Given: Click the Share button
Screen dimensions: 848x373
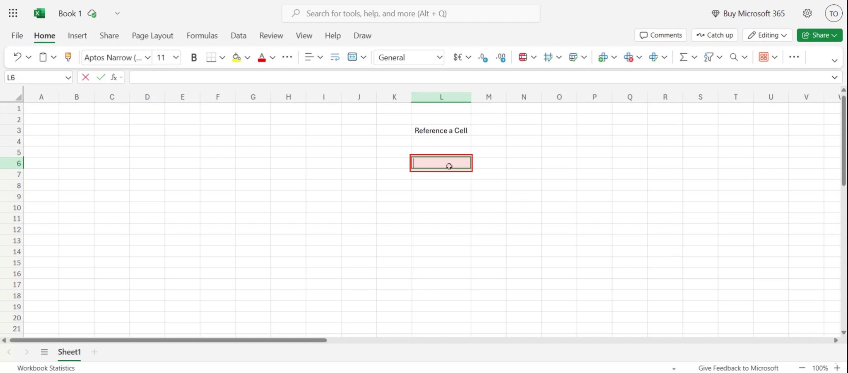Looking at the screenshot, I should [819, 35].
